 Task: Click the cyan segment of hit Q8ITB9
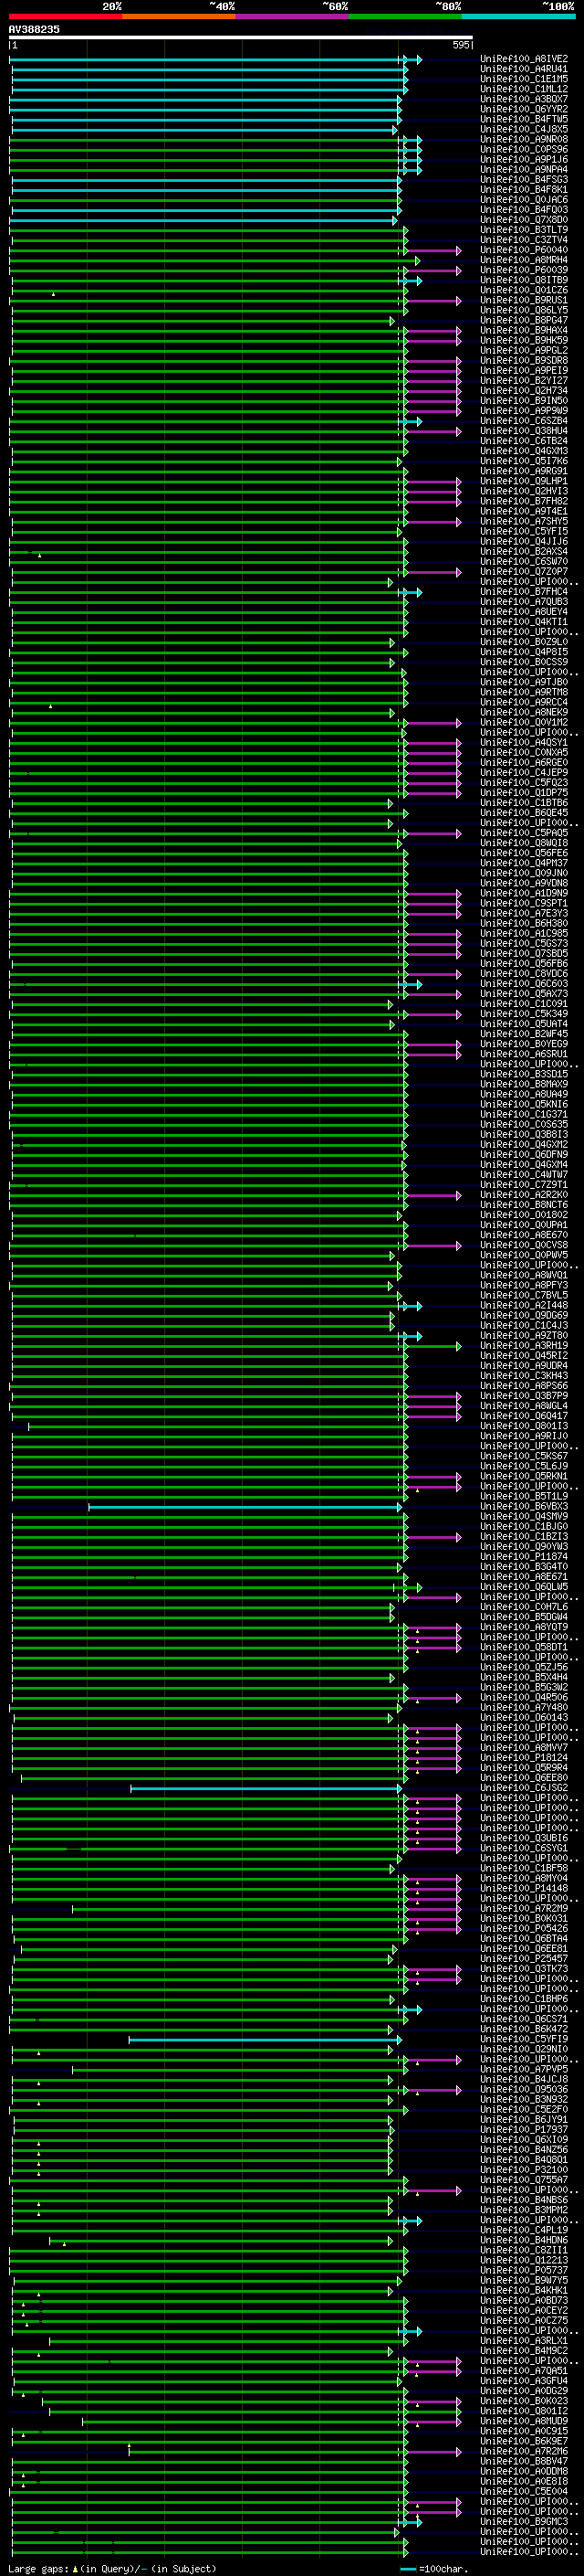coord(411,281)
